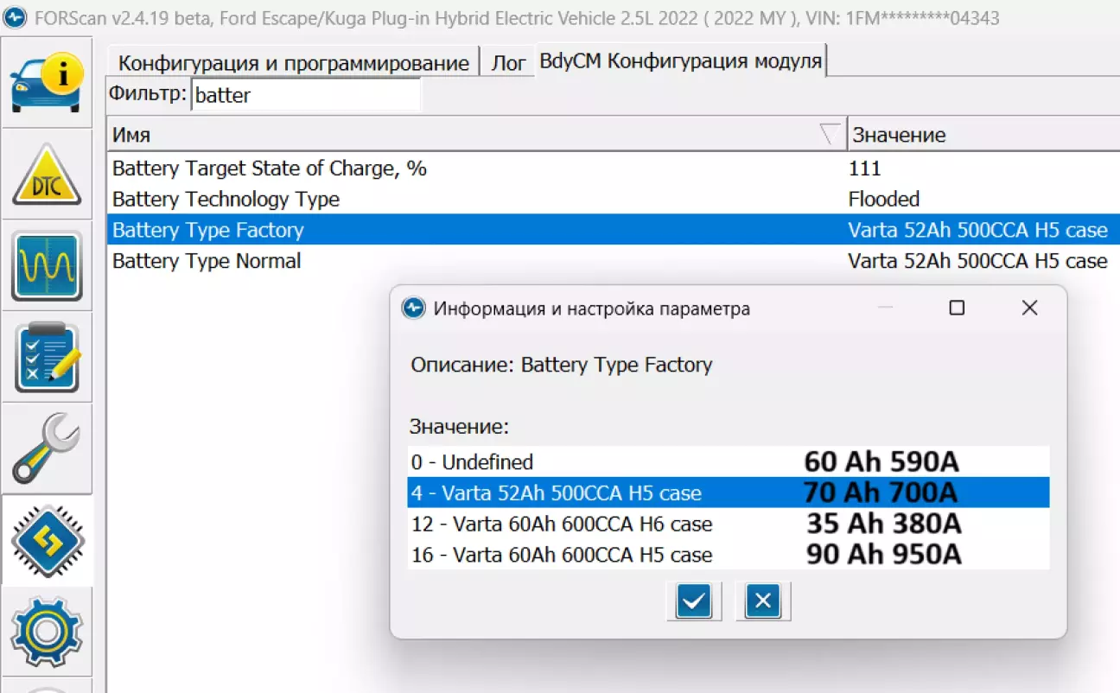Viewport: 1120px width, 693px height.
Task: Select the Battery Technology Type row
Action: (226, 200)
